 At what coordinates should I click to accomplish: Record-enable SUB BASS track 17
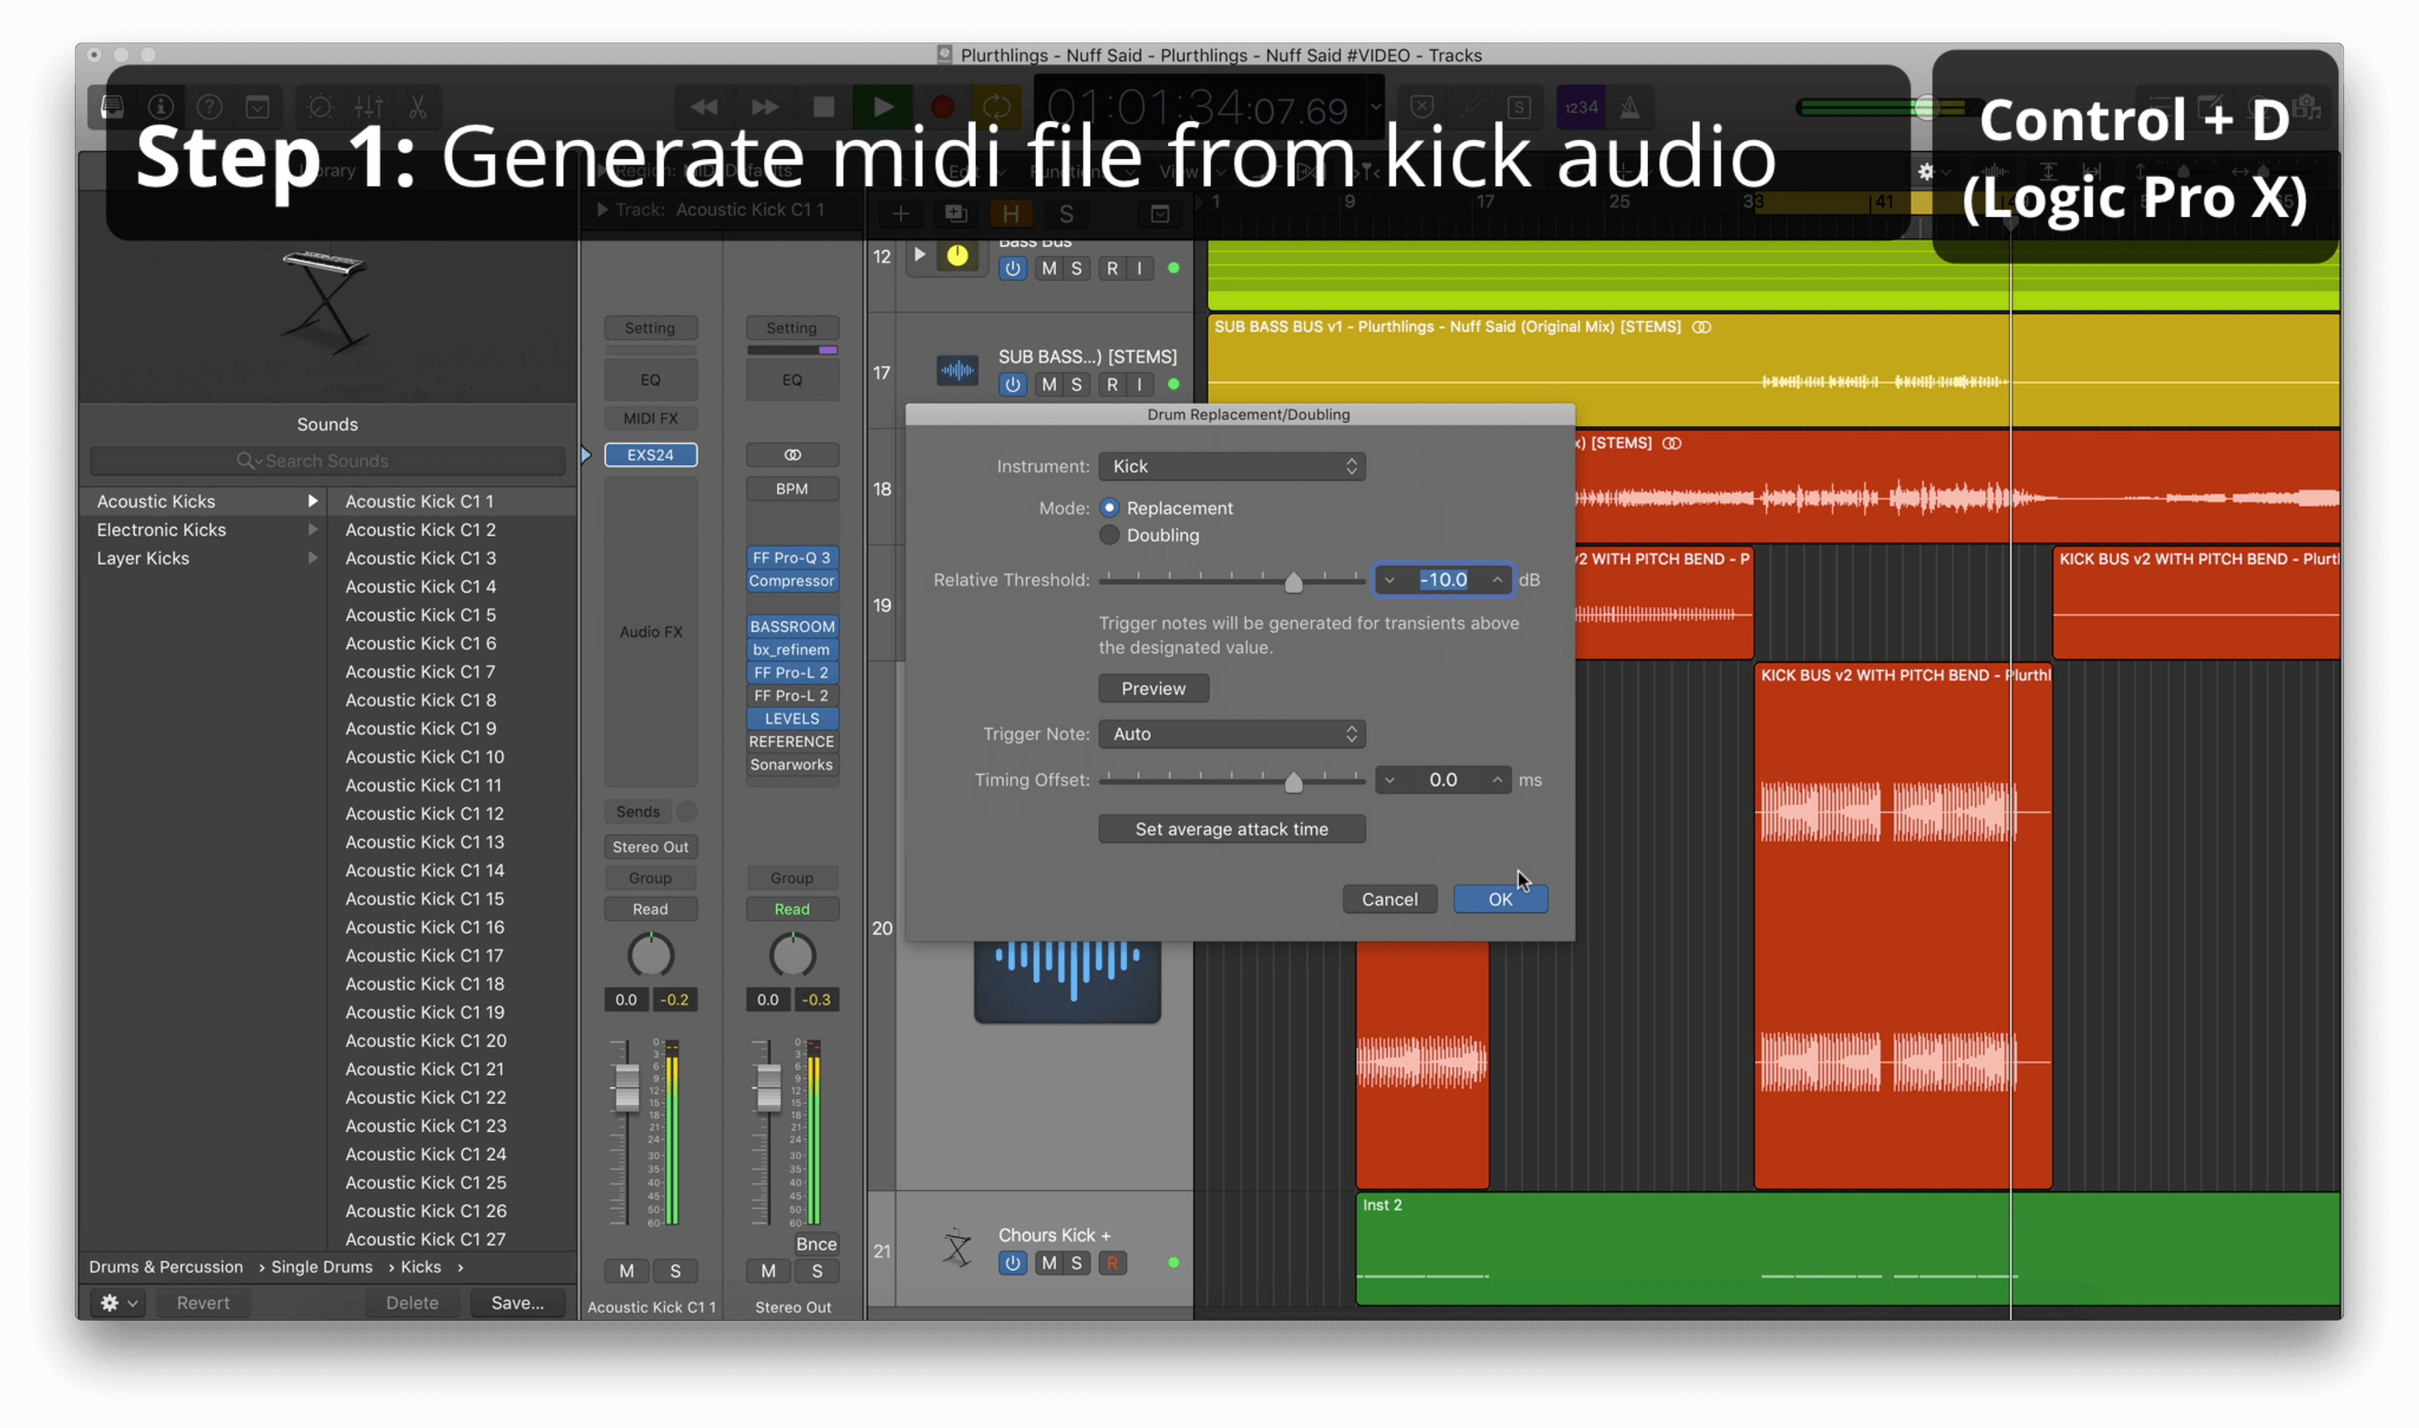[1112, 385]
